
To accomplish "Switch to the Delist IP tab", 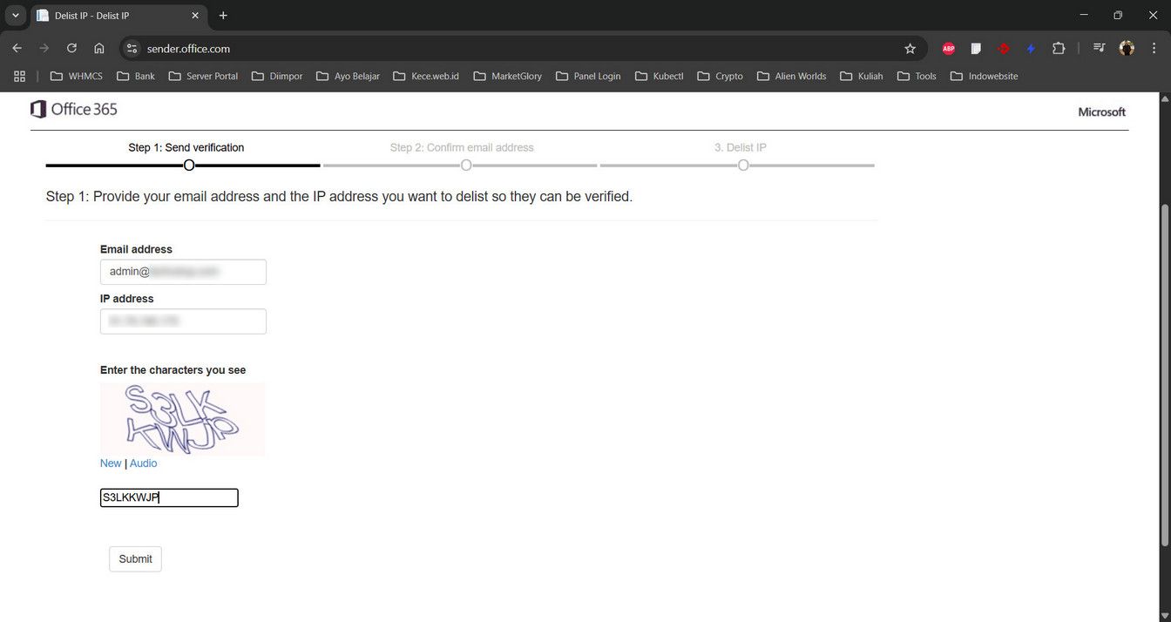I will pyautogui.click(x=113, y=15).
